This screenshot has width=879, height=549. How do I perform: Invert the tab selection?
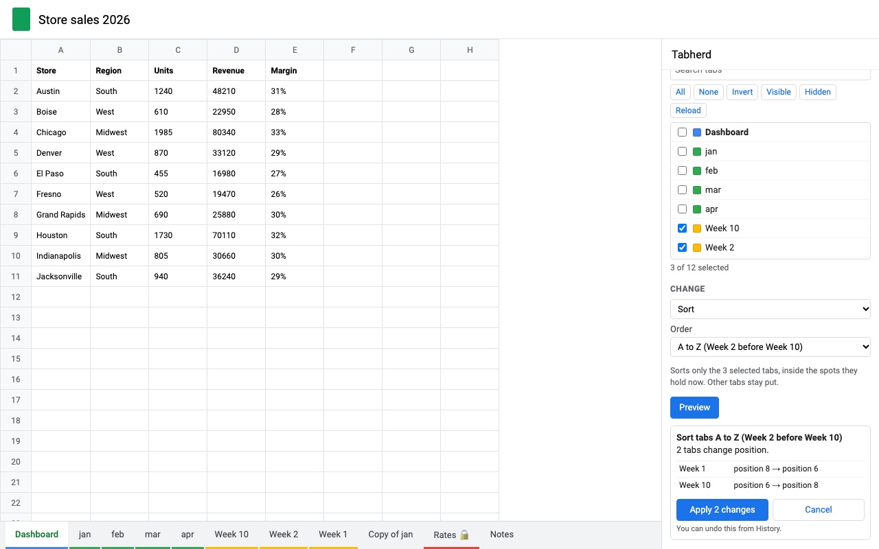pos(742,92)
